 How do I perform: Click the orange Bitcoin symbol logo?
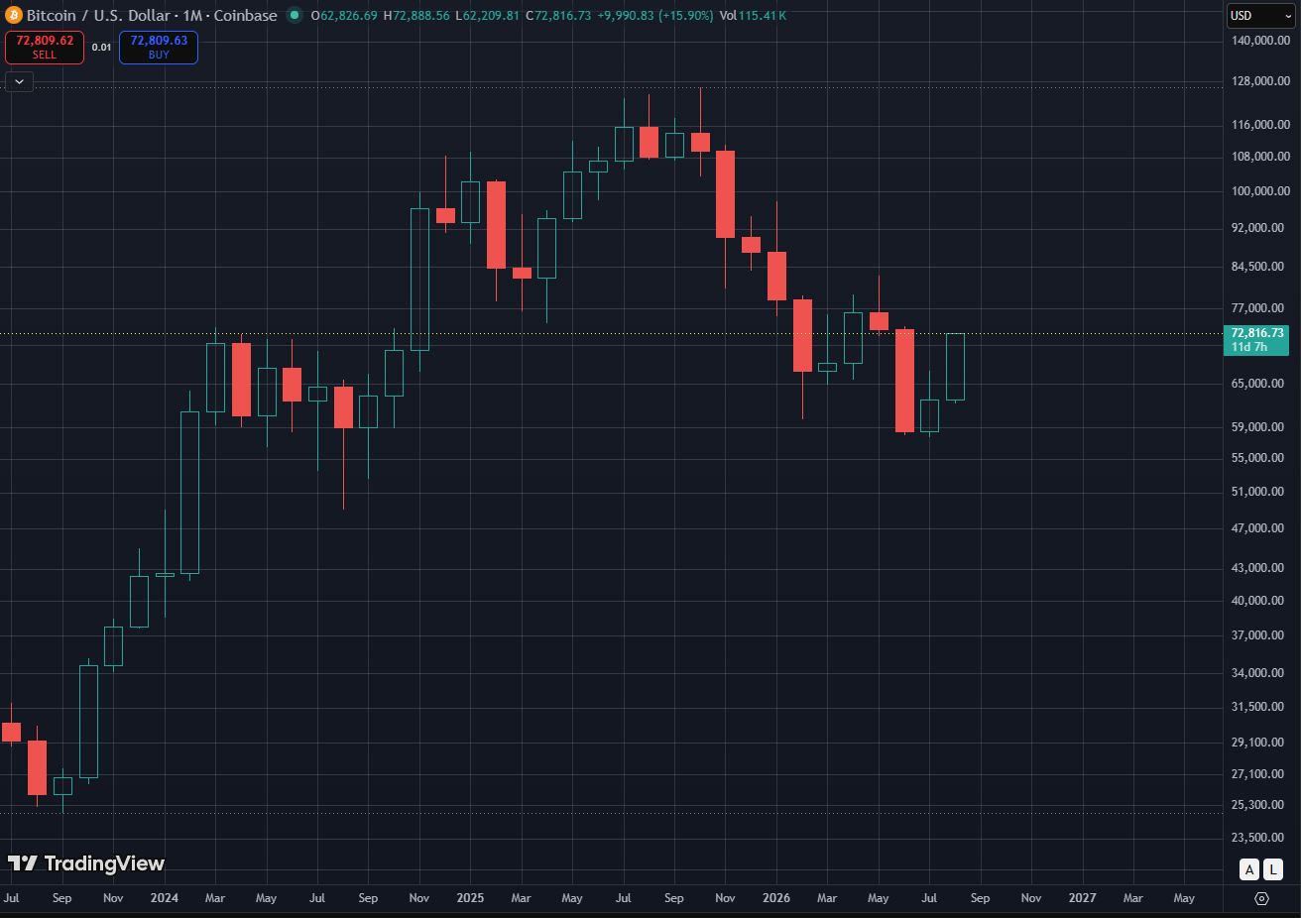point(14,16)
